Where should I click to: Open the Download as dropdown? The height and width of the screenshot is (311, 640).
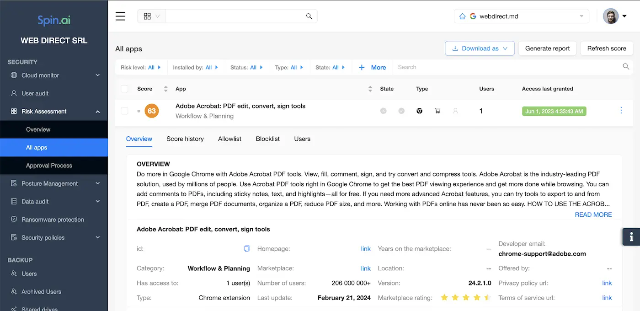pyautogui.click(x=480, y=48)
